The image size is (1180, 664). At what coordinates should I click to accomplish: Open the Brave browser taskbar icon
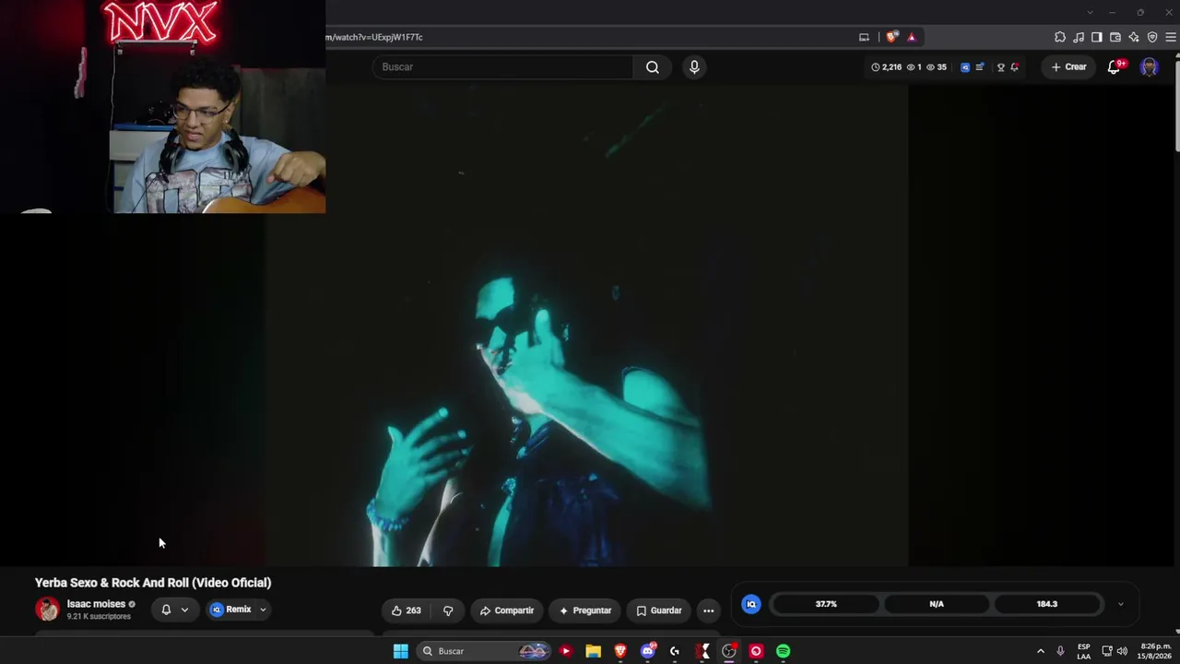point(620,651)
